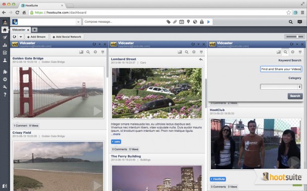Click the Add Stream button
The width and height of the screenshot is (307, 191).
pyautogui.click(x=37, y=37)
